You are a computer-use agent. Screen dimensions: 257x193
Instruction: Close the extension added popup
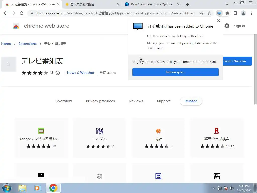[219, 21]
